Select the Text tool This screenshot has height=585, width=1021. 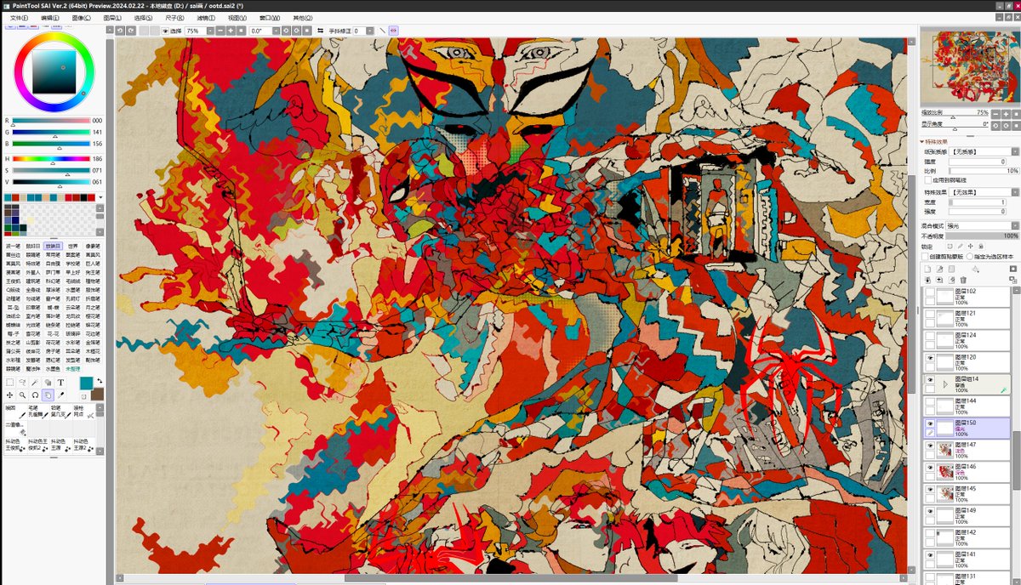pyautogui.click(x=61, y=383)
